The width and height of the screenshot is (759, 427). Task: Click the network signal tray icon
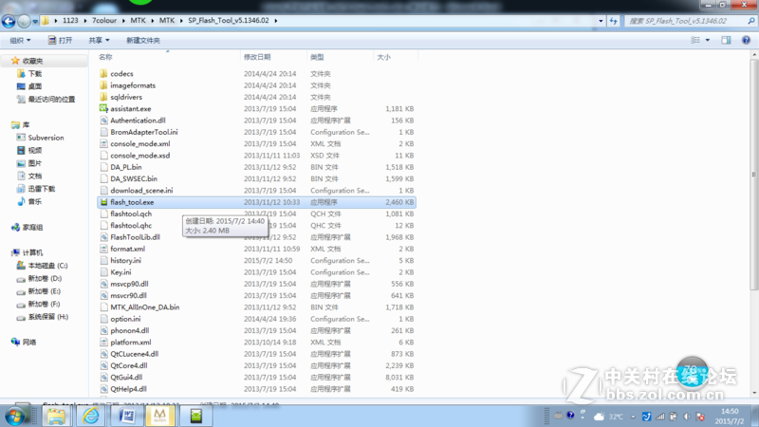(660, 417)
